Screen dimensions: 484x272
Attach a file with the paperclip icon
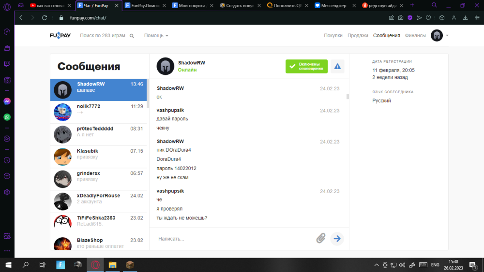tap(321, 238)
